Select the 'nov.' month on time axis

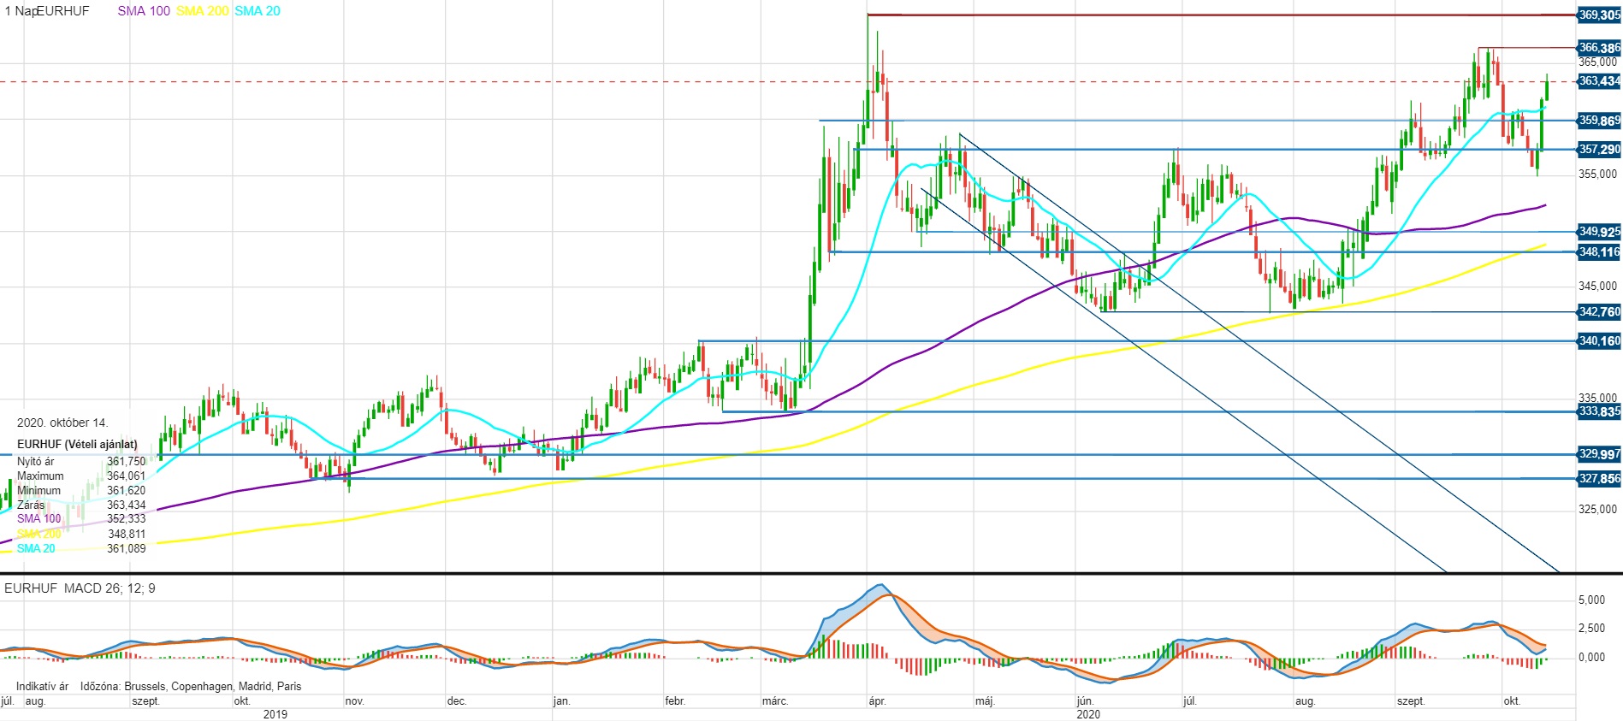coord(354,701)
